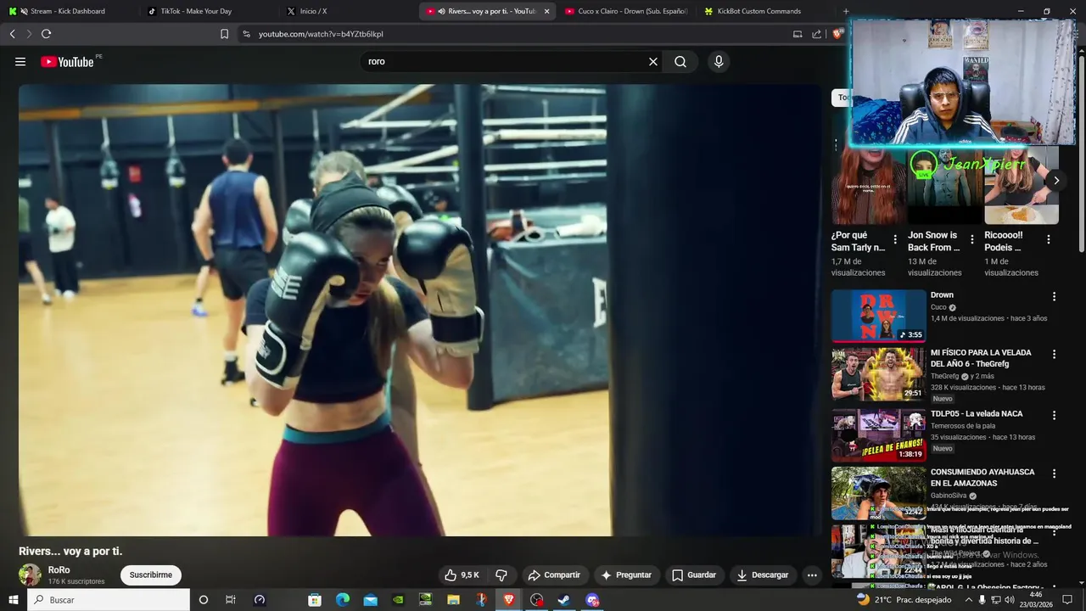This screenshot has height=611, width=1086.
Task: Open options for ¿Por qué Sam Tarly short
Action: pyautogui.click(x=895, y=240)
